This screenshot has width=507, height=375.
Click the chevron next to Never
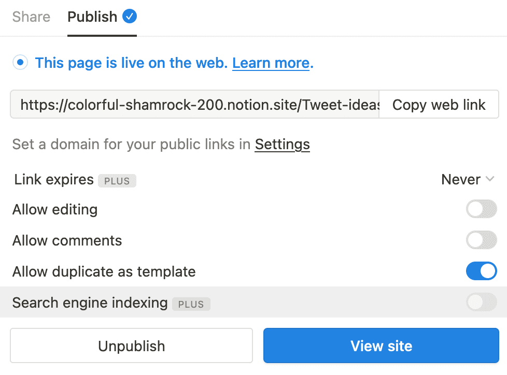click(x=489, y=179)
